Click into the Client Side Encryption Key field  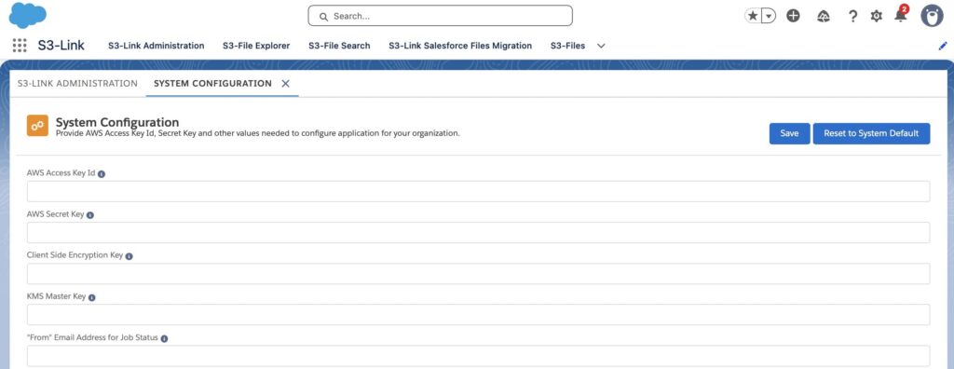click(478, 273)
